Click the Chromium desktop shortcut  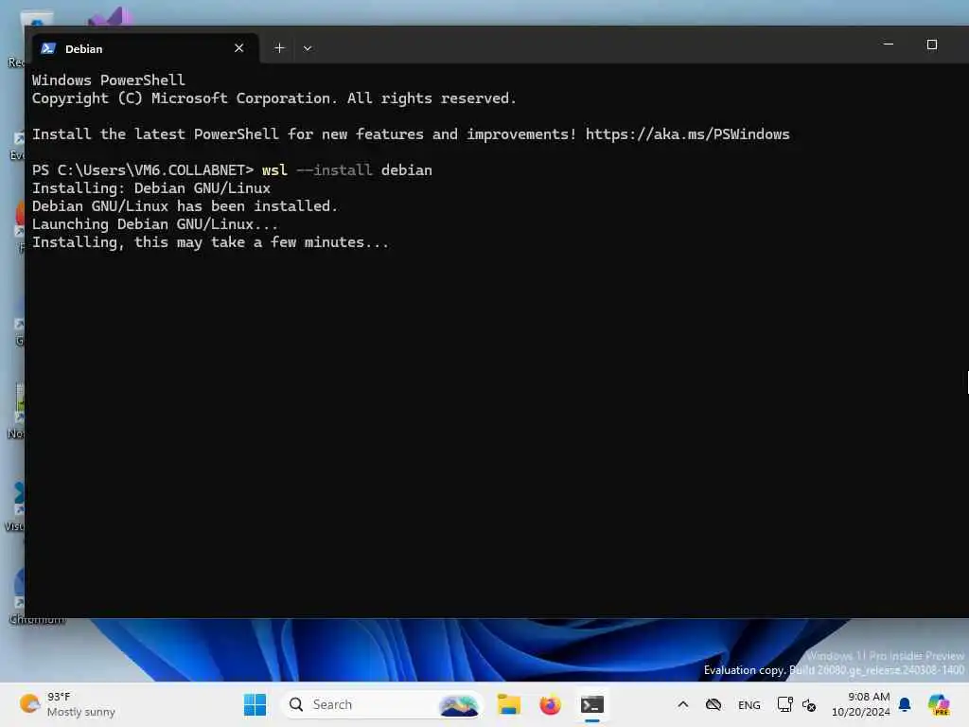pyautogui.click(x=20, y=594)
